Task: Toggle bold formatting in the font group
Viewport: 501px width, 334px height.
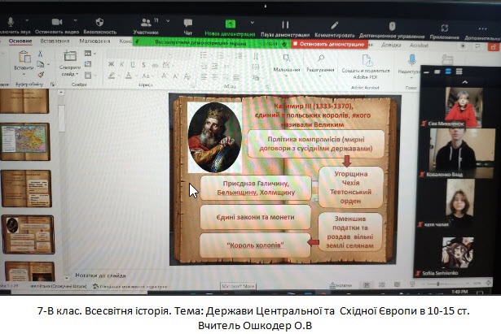Action: pyautogui.click(x=112, y=65)
